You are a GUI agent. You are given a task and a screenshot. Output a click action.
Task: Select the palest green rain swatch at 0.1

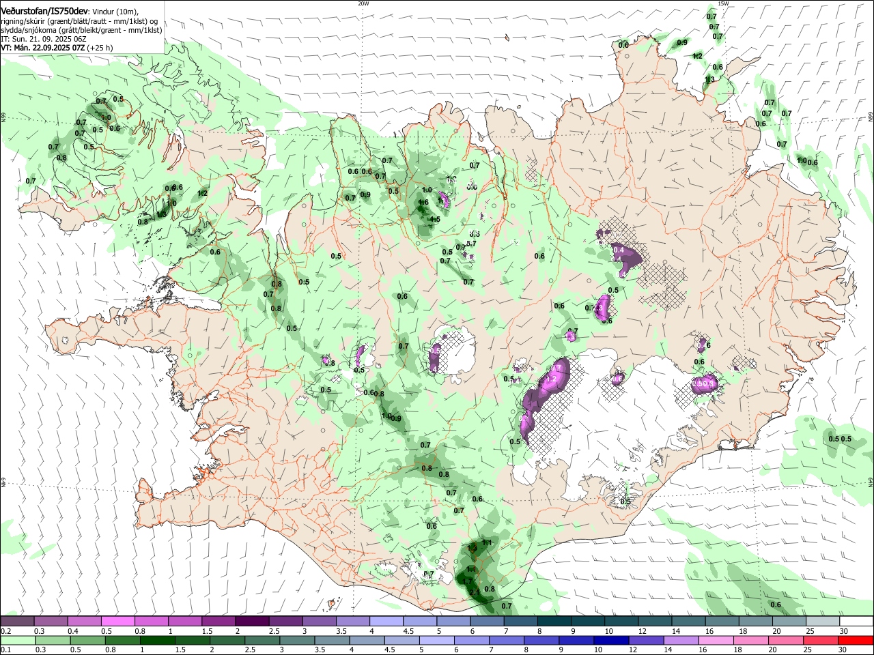[18, 640]
